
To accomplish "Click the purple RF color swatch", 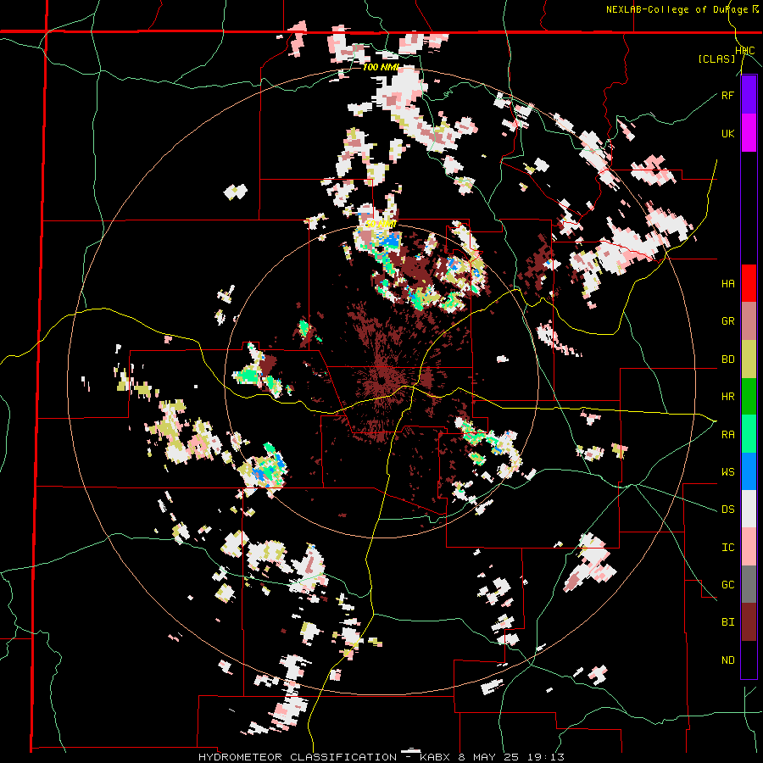I will coord(749,95).
